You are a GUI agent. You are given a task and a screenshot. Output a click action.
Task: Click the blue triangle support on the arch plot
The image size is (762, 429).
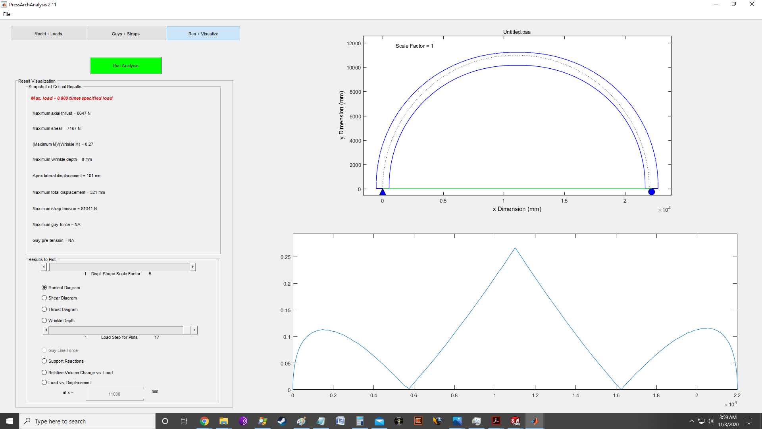click(382, 192)
